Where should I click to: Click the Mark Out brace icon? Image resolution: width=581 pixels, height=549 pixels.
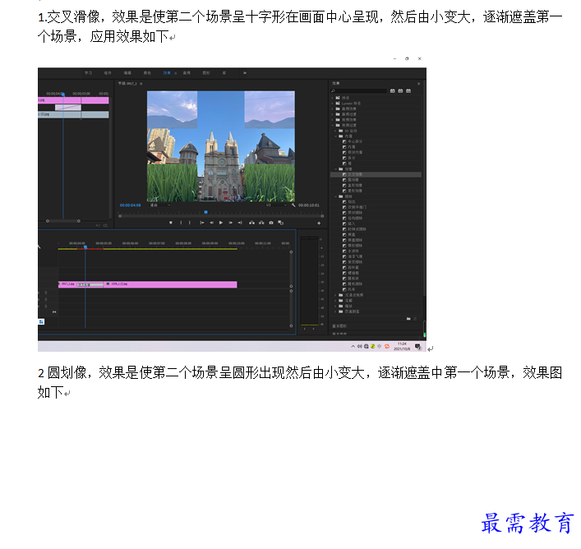[x=190, y=223]
